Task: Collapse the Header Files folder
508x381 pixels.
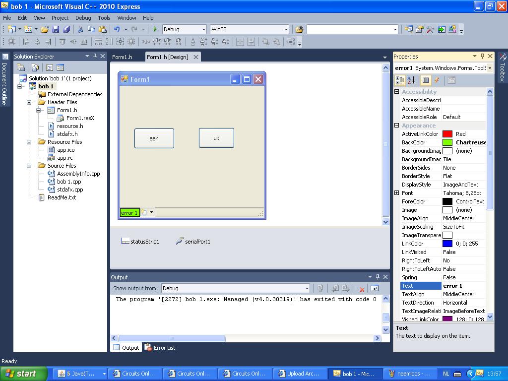Action: tap(29, 102)
